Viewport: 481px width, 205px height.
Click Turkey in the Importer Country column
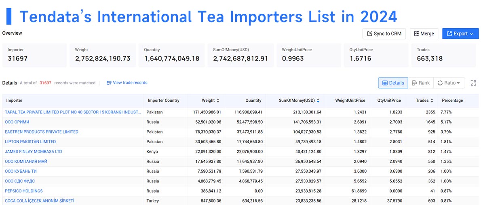coord(152,201)
